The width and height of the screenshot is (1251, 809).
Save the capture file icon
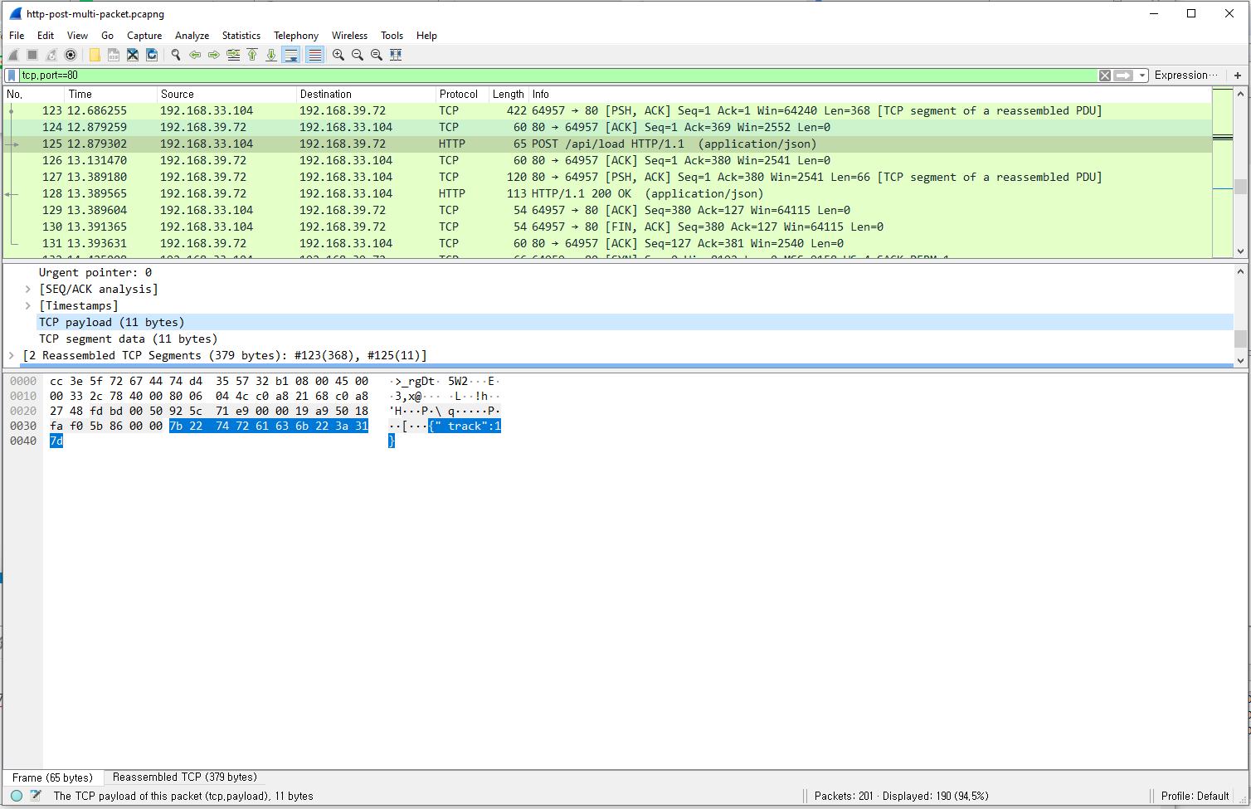click(x=114, y=55)
